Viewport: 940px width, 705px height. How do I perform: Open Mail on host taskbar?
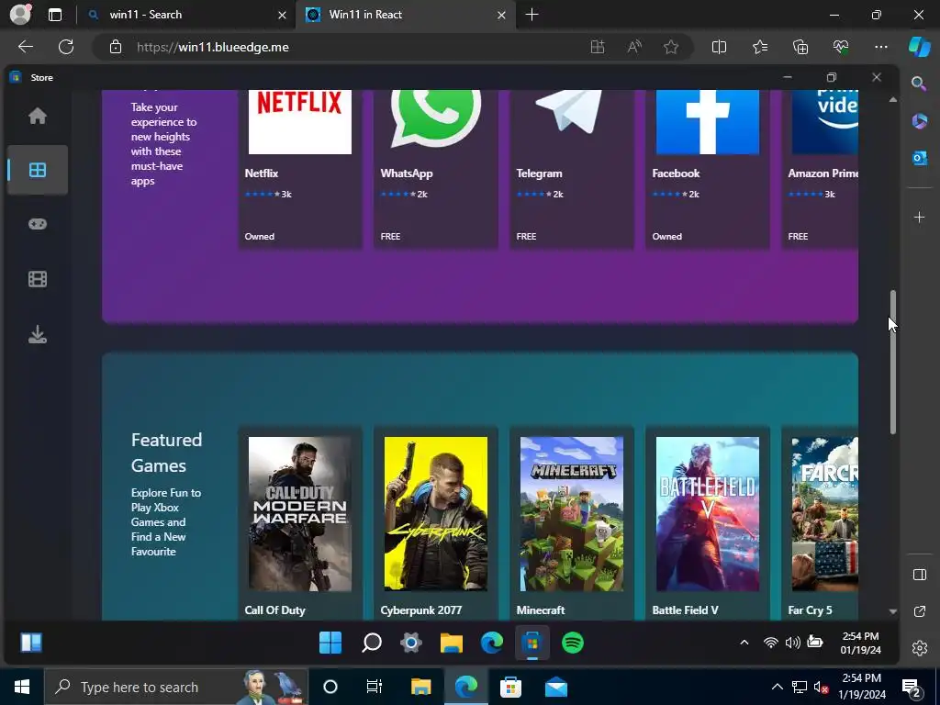point(555,687)
